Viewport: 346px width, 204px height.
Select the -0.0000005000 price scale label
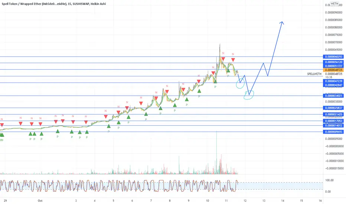click(334, 154)
